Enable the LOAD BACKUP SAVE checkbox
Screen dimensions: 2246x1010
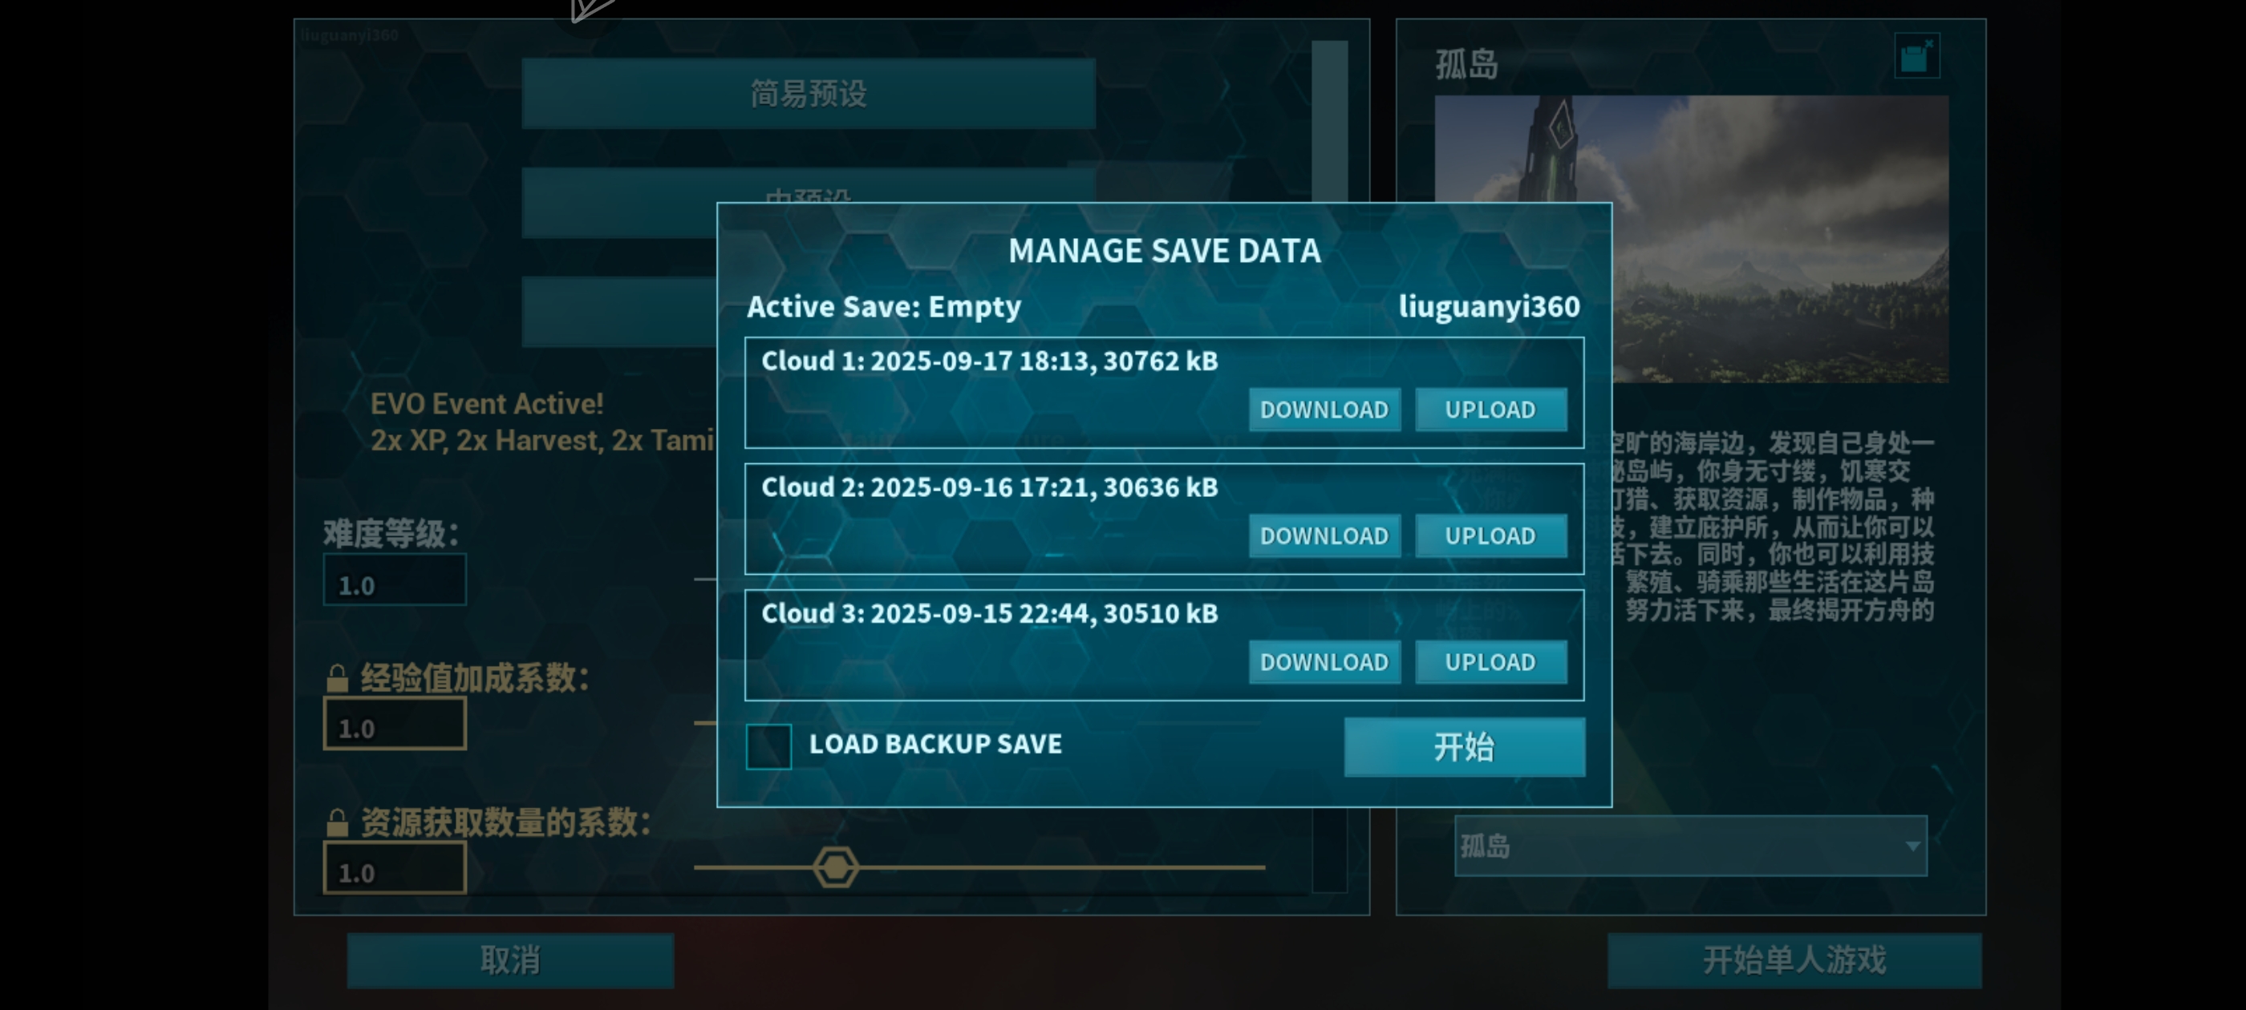coord(769,746)
